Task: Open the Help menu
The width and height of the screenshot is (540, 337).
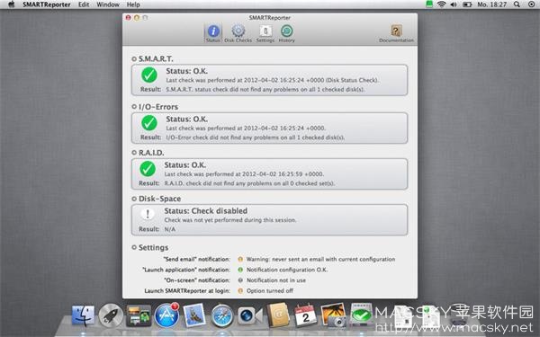Action: coord(133,4)
